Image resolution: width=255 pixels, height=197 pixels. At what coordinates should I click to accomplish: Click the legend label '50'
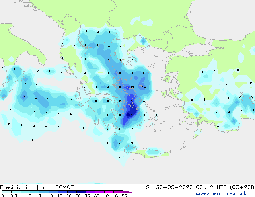(x=125, y=195)
